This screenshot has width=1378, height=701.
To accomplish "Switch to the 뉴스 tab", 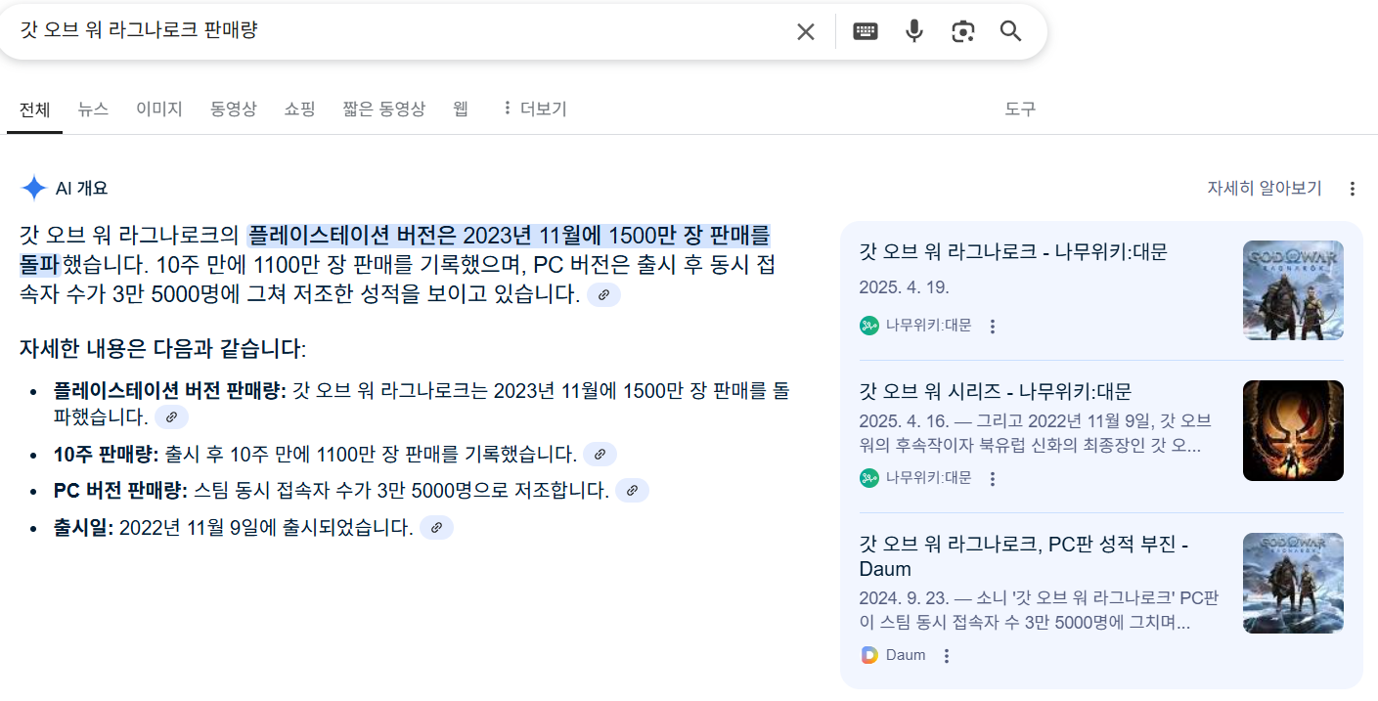I will [x=93, y=110].
